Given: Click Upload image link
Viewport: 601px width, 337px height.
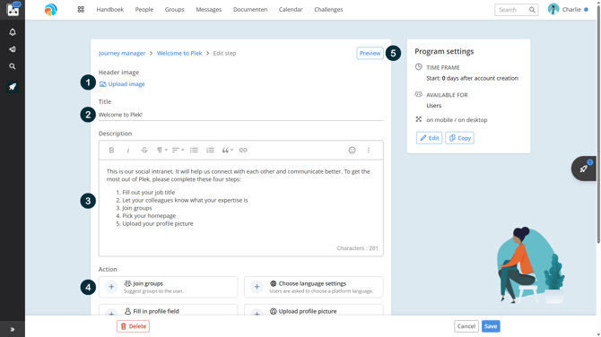Looking at the screenshot, I should (122, 84).
